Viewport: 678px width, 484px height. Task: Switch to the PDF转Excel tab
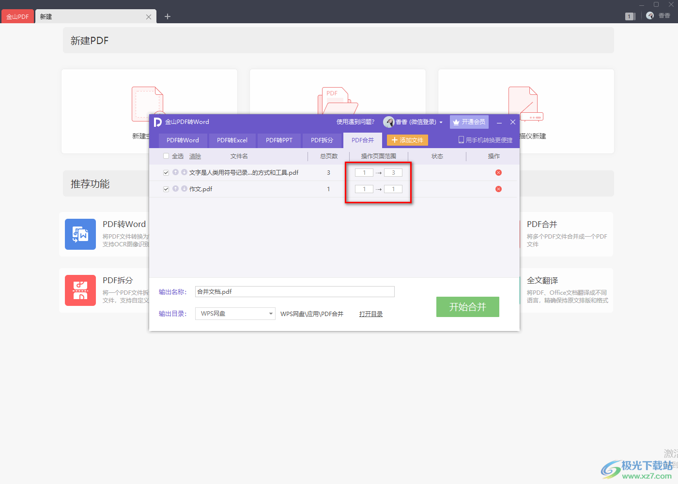point(232,140)
